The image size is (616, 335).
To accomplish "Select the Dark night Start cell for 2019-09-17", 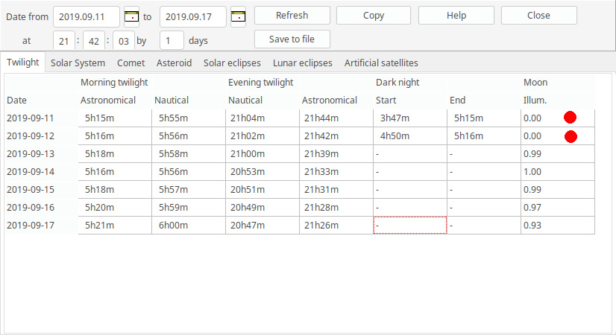I will pos(409,225).
